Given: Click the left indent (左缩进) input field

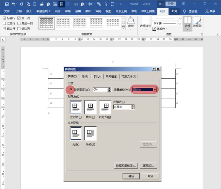Looking at the screenshot, I should (x=122, y=107).
